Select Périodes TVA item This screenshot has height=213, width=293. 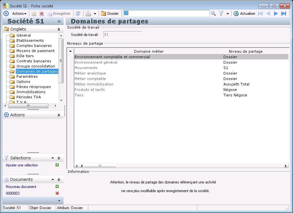[28, 97]
